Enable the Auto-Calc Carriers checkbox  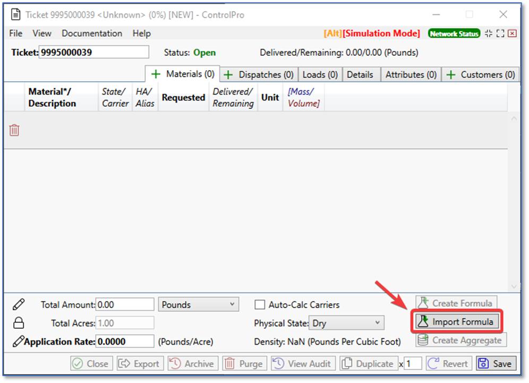[260, 305]
